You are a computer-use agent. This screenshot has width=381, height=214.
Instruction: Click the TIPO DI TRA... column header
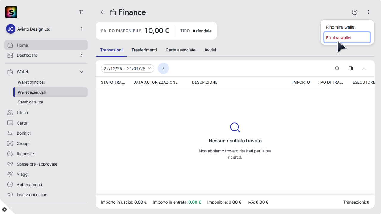(330, 82)
